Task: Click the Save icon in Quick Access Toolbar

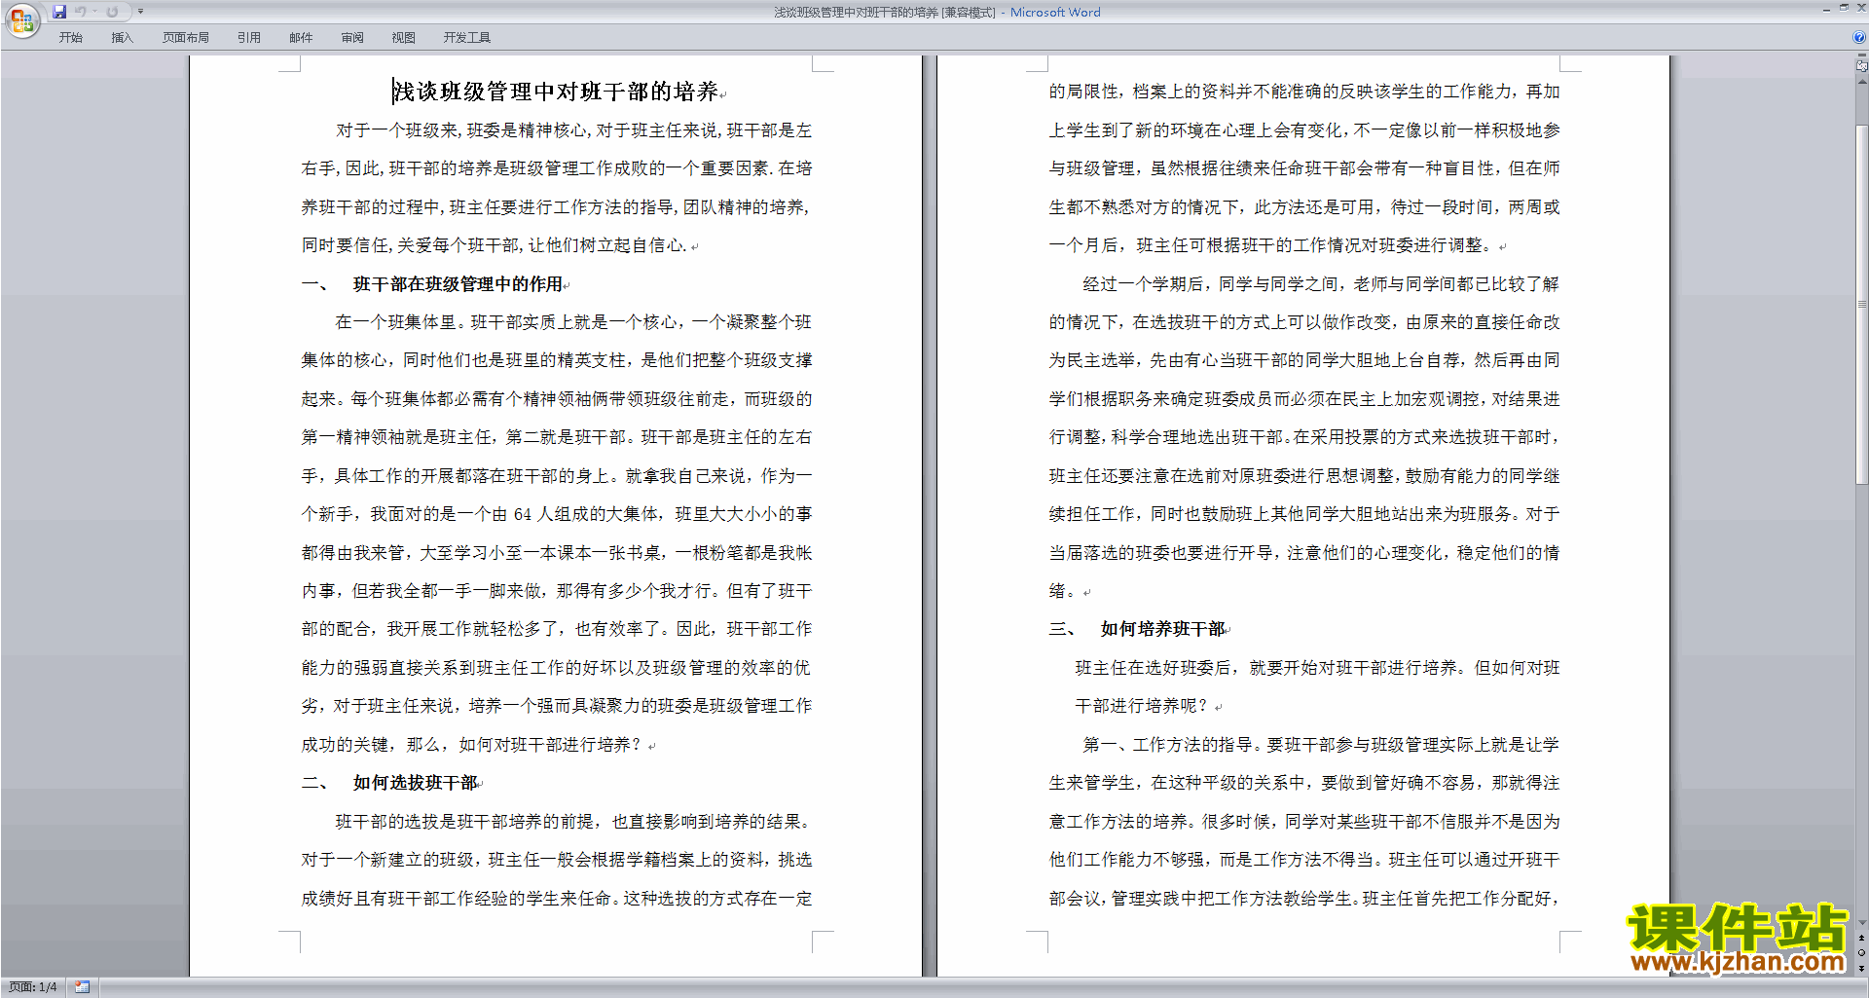Action: [x=59, y=12]
